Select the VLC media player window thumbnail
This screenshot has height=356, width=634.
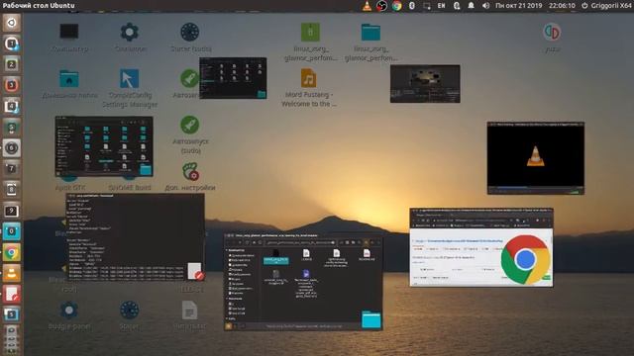tap(535, 158)
